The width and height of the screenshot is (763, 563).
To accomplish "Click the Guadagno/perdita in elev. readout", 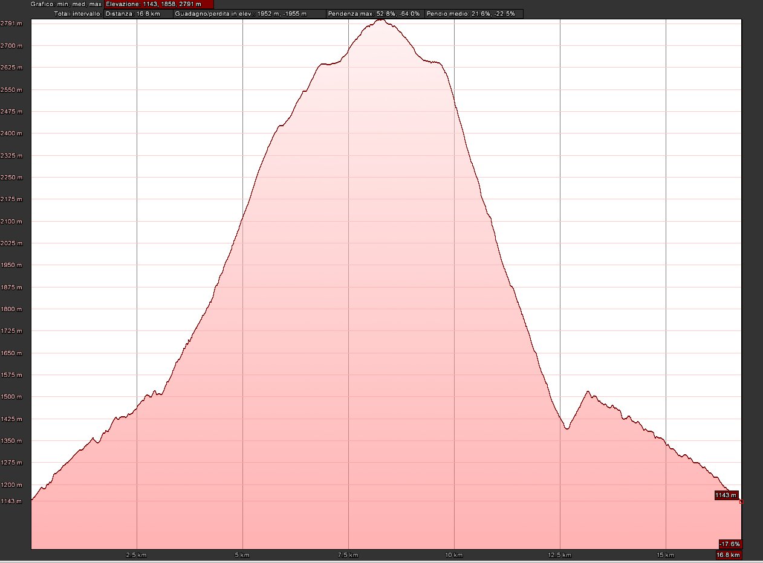I will (249, 13).
